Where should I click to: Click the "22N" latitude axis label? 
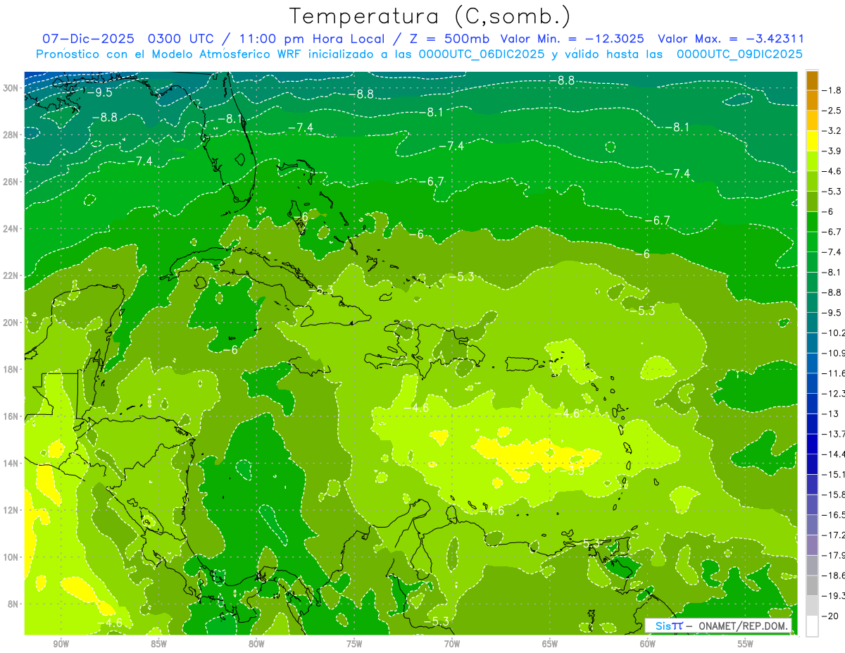coord(11,275)
